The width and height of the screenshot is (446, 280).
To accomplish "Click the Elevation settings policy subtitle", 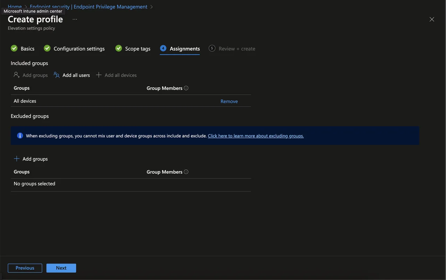I will click(31, 28).
